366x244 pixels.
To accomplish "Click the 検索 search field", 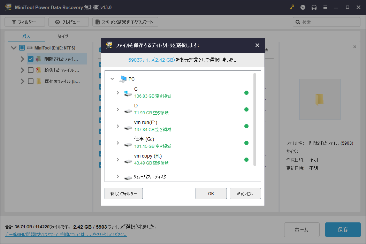I will [x=327, y=22].
